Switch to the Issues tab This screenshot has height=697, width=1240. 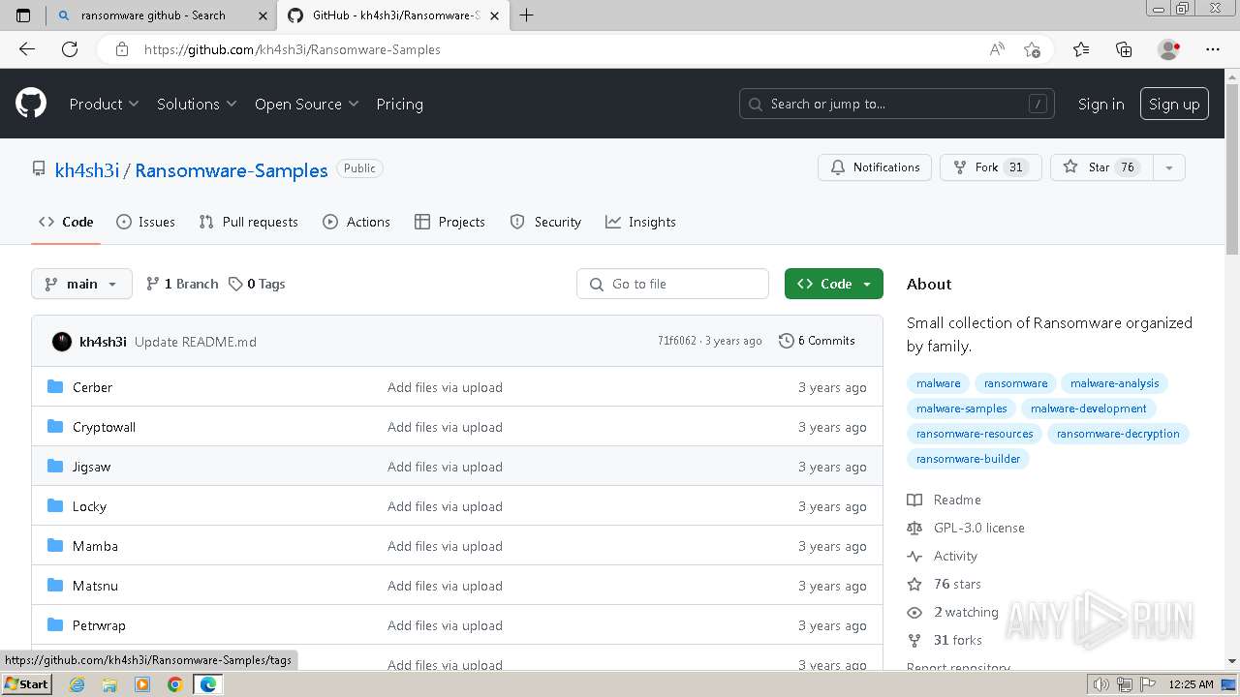tap(145, 222)
